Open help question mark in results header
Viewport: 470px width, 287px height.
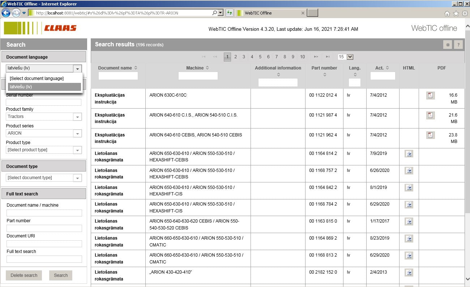(x=458, y=45)
